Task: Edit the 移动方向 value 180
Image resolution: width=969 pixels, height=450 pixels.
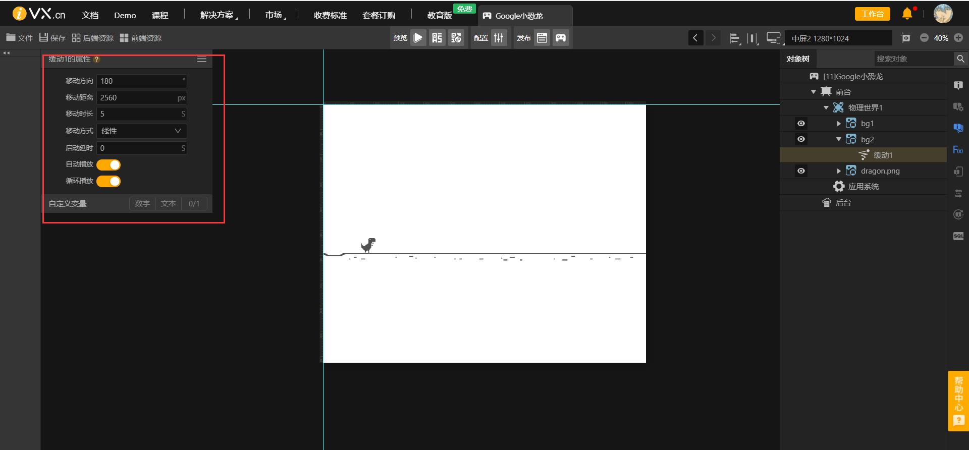Action: [x=142, y=81]
